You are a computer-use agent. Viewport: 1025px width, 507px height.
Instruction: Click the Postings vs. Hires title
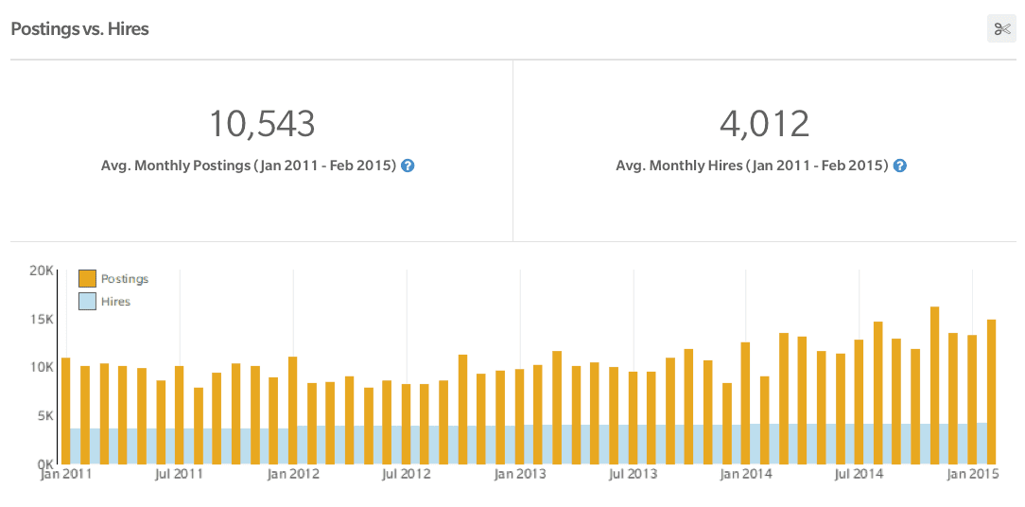[79, 28]
